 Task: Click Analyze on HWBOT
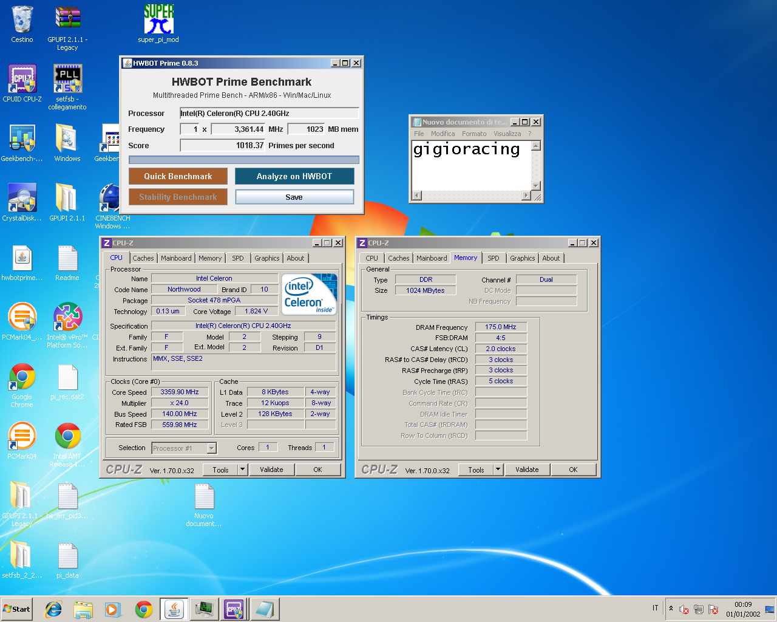(x=294, y=176)
